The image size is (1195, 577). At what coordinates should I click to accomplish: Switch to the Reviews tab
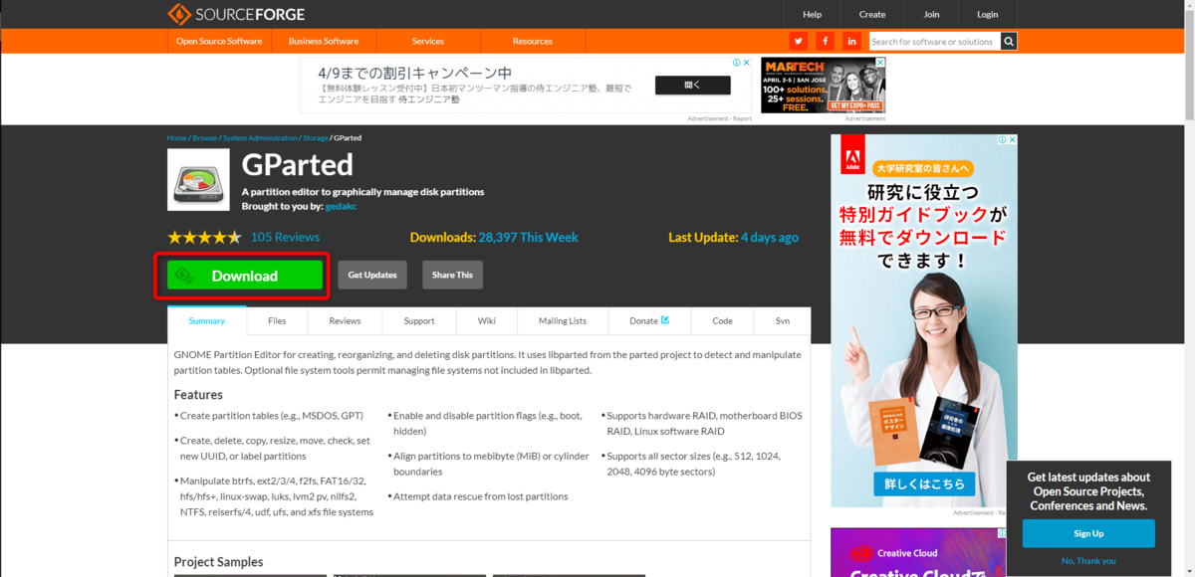(x=345, y=320)
